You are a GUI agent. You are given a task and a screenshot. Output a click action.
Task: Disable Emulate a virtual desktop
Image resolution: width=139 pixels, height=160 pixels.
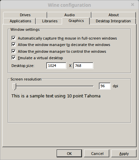coord(13,58)
